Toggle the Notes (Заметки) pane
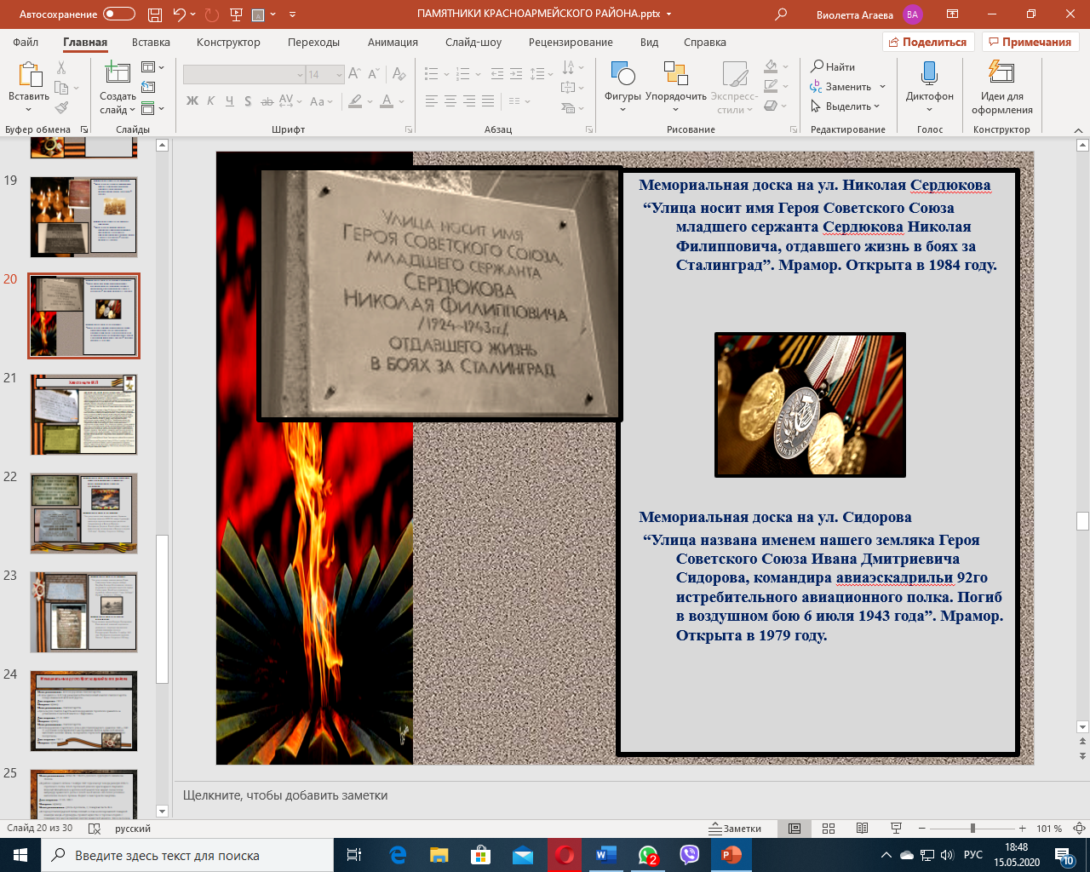 pos(736,829)
